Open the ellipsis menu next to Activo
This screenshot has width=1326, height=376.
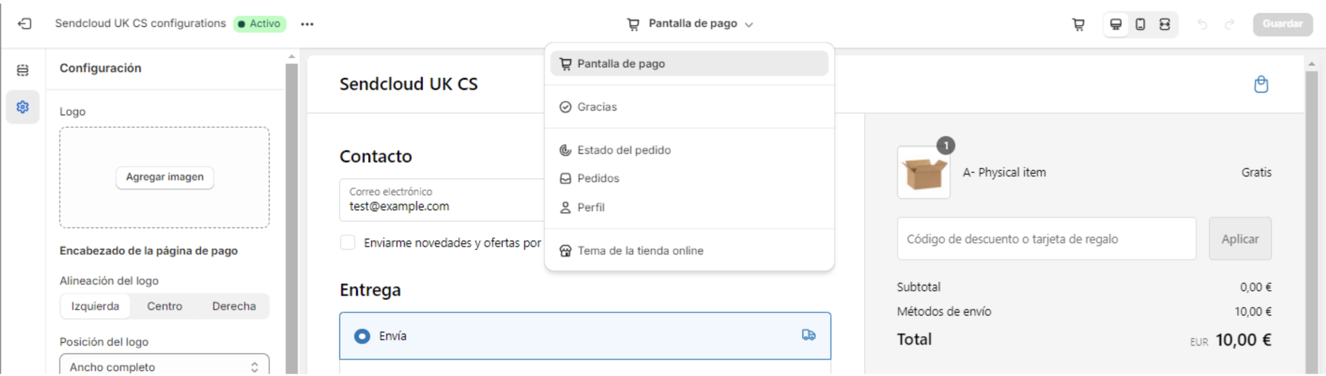click(x=307, y=24)
